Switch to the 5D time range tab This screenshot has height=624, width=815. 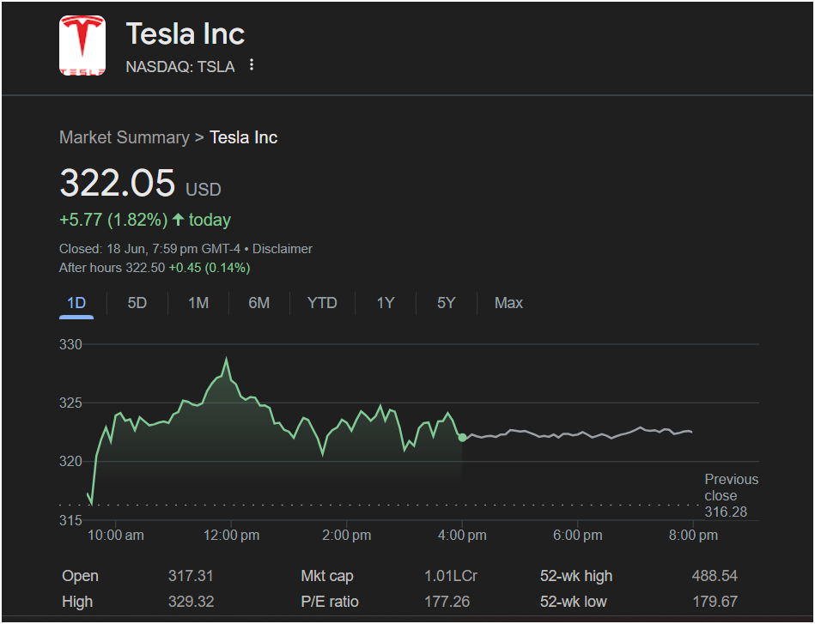(137, 303)
